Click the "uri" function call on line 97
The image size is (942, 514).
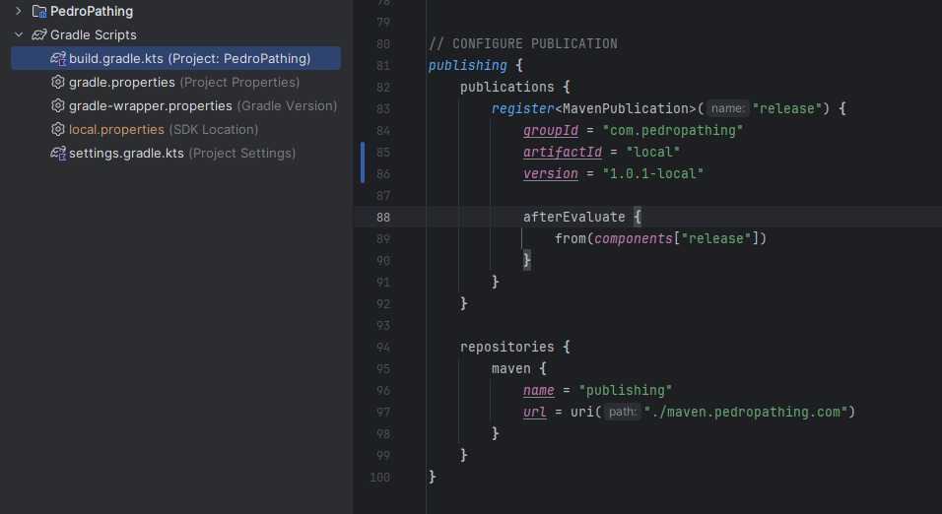coord(582,412)
